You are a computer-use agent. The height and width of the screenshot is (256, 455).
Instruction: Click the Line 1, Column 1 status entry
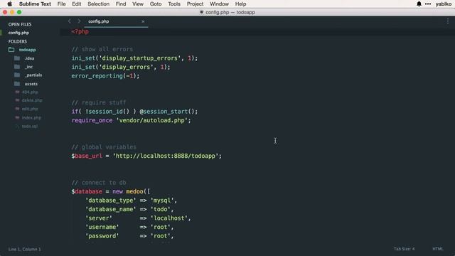click(25, 249)
